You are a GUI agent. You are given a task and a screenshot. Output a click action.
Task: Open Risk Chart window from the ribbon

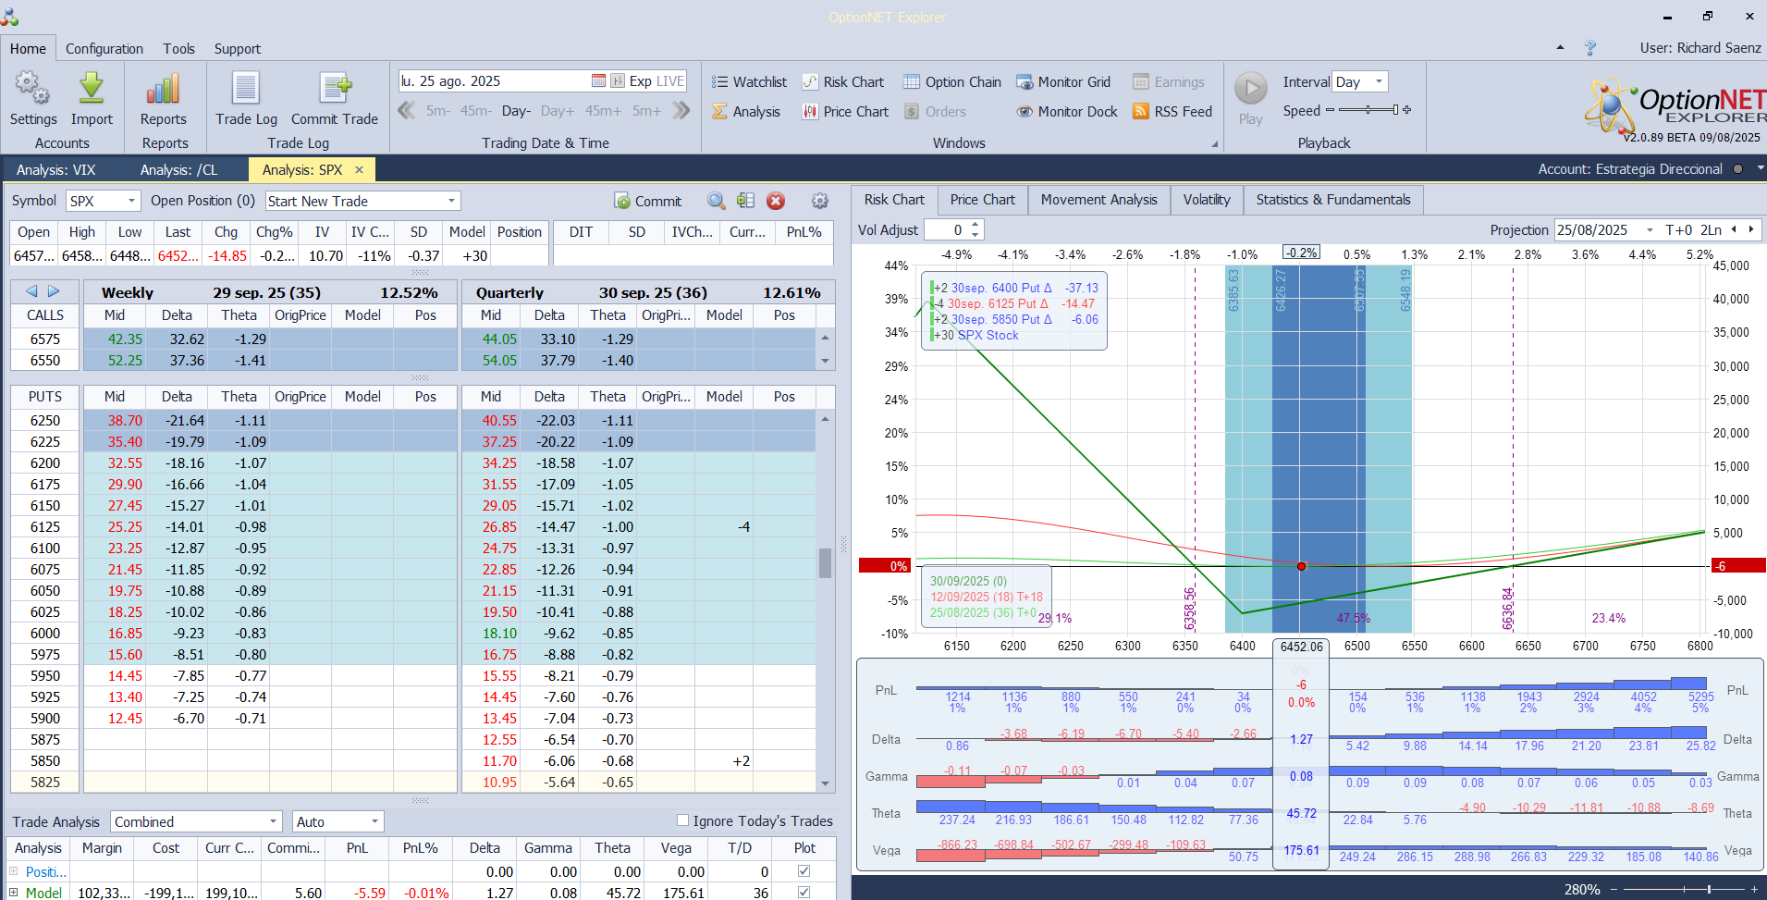(842, 82)
